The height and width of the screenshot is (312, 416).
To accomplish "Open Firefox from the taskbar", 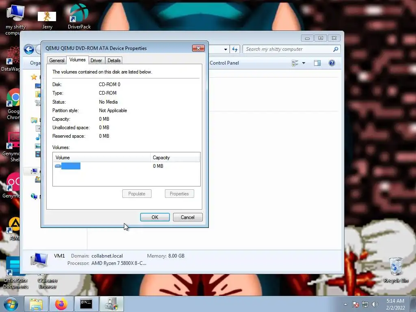I will point(61,304).
